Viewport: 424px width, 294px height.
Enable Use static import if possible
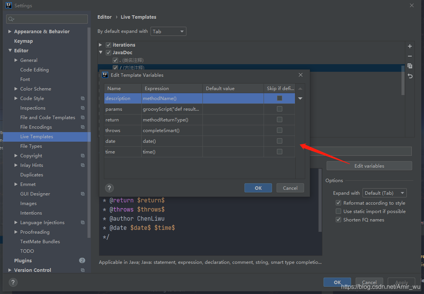pyautogui.click(x=338, y=211)
